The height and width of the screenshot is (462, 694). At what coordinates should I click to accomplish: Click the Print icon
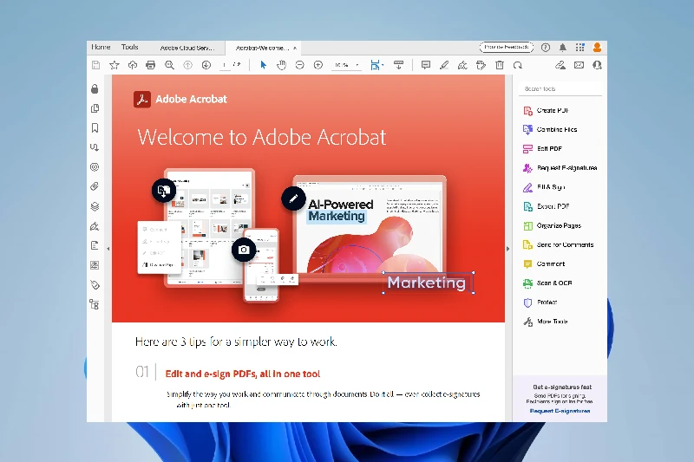(x=150, y=65)
